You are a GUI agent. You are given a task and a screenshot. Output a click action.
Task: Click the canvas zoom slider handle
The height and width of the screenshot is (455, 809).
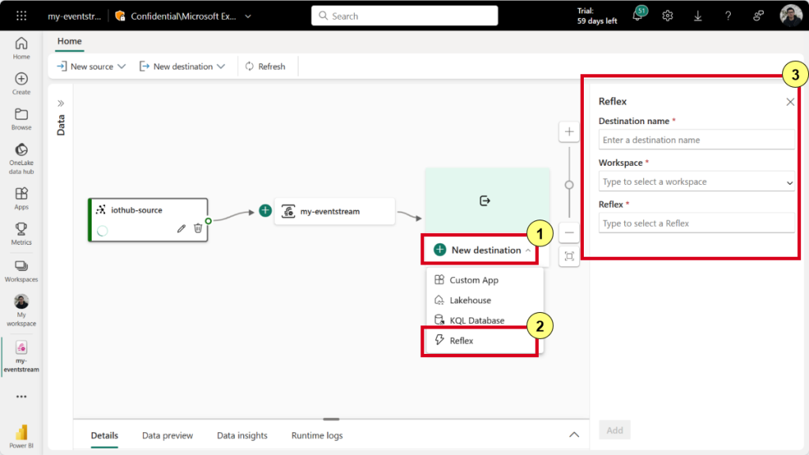tap(569, 185)
